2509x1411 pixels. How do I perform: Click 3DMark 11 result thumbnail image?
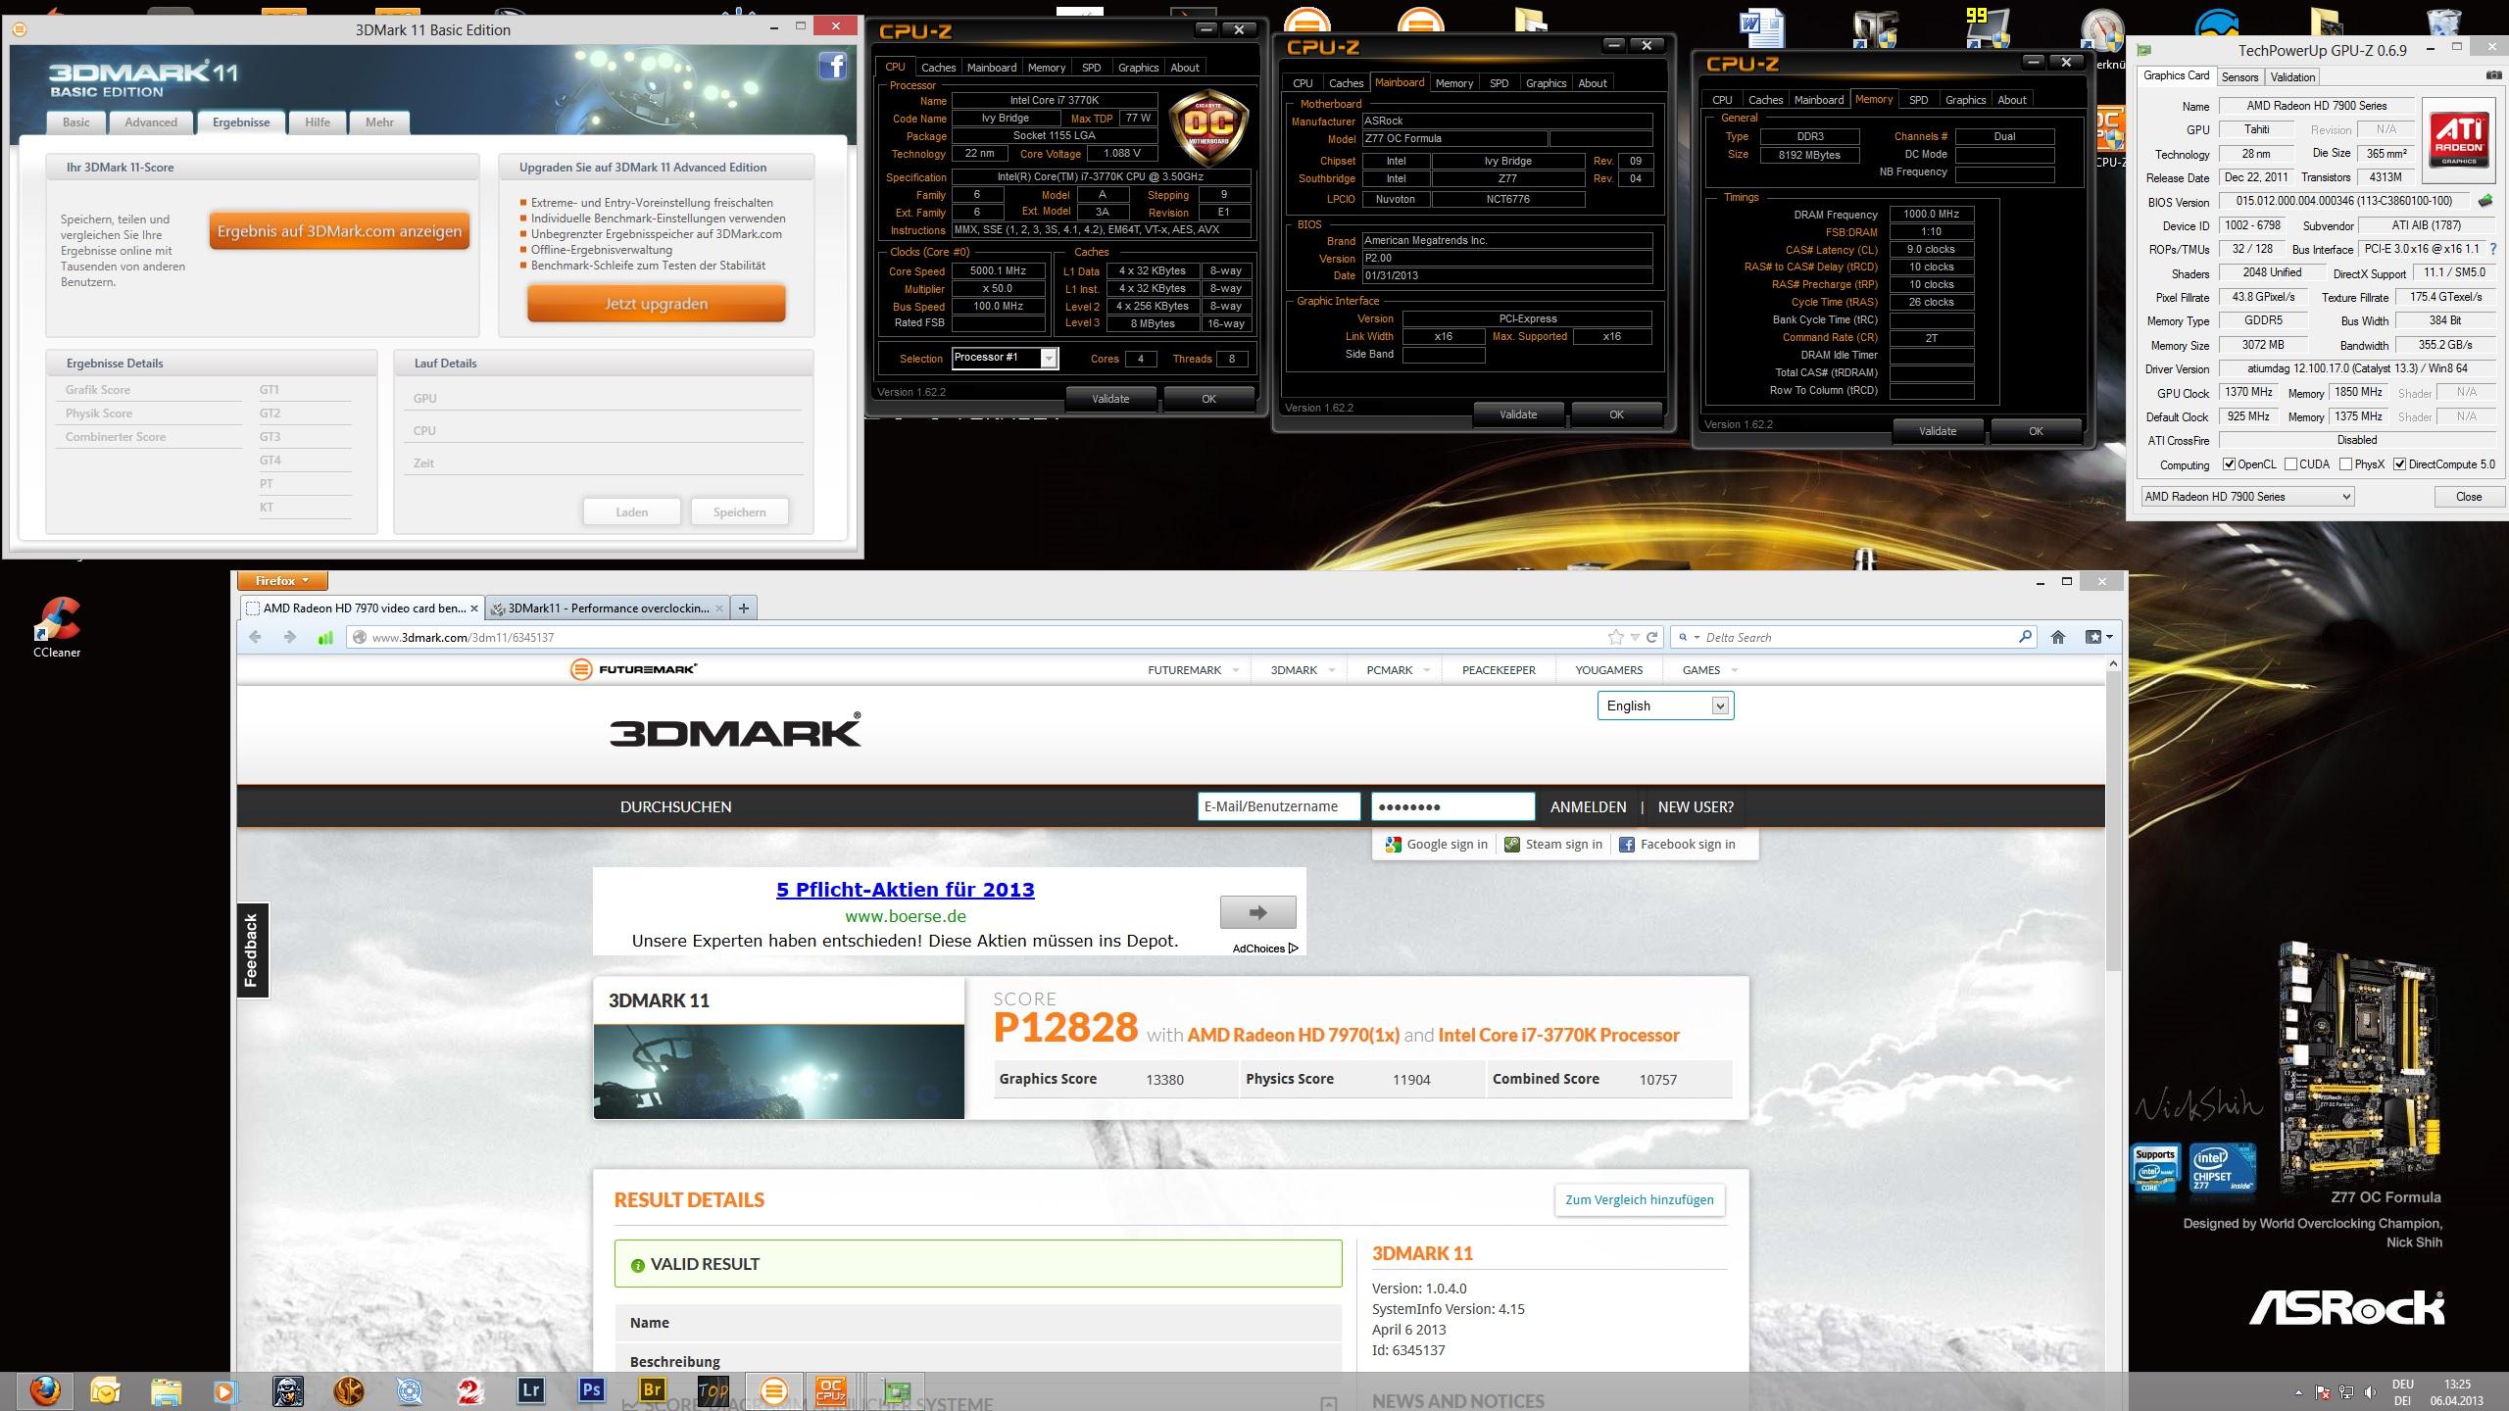pos(779,1071)
